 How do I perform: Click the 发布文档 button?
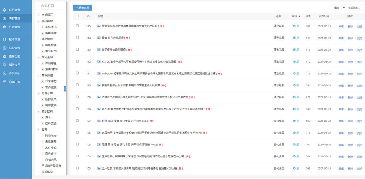coord(82,8)
